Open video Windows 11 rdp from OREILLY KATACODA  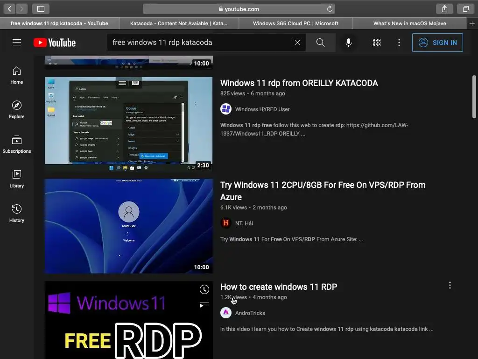299,83
